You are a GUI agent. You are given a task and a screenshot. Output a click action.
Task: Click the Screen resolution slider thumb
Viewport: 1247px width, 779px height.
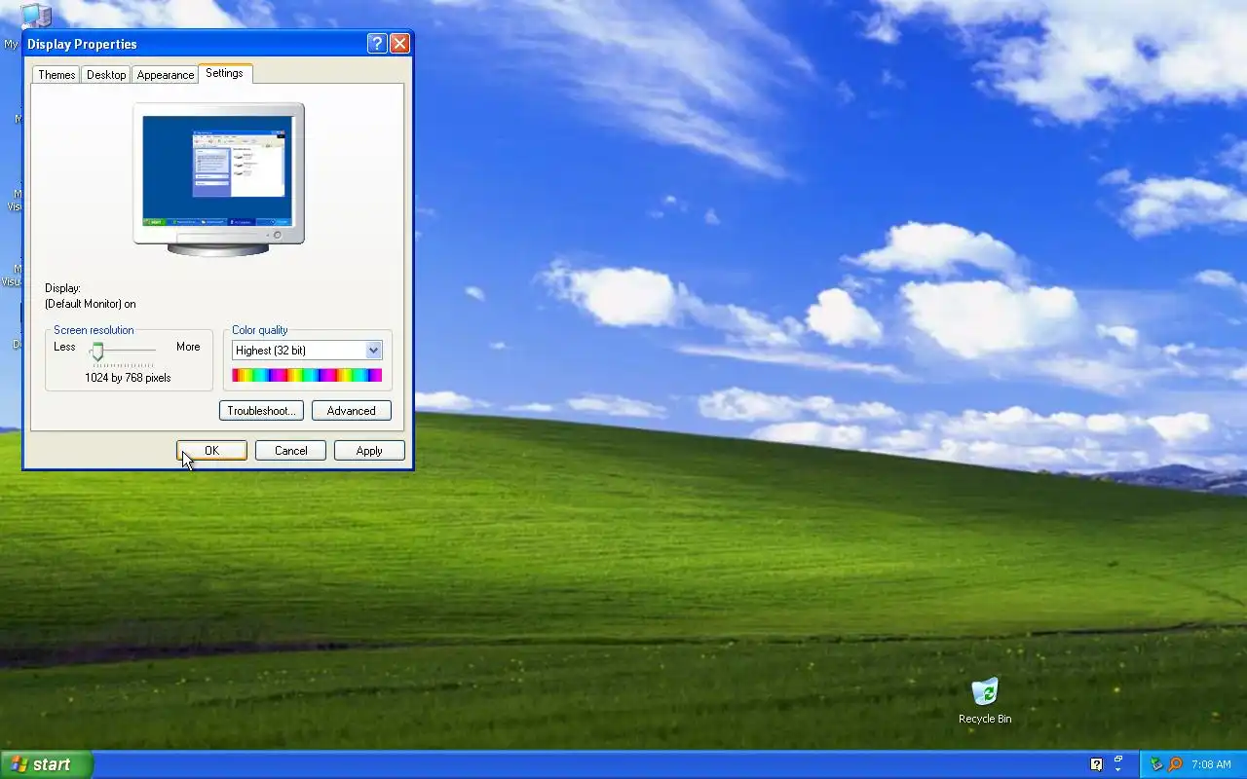coord(97,351)
